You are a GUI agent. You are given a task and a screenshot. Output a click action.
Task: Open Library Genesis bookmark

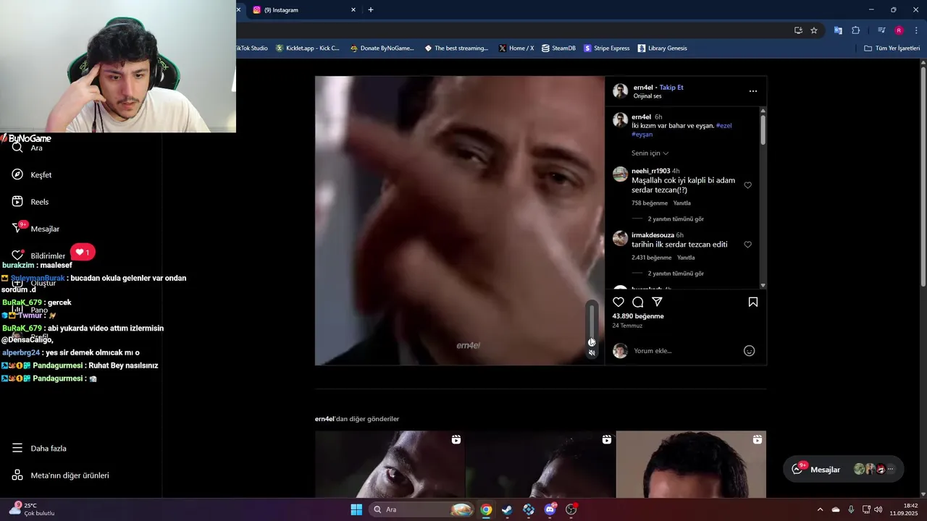tap(663, 48)
